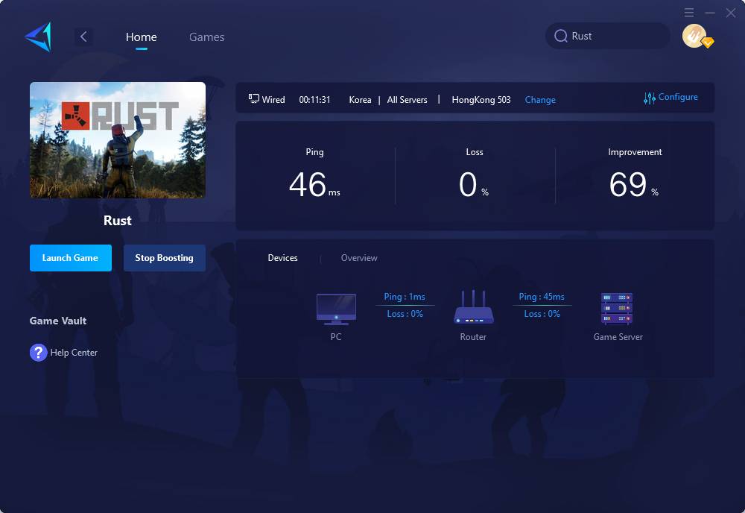This screenshot has width=745, height=513.
Task: Open the user profile avatar
Action: pyautogui.click(x=695, y=36)
